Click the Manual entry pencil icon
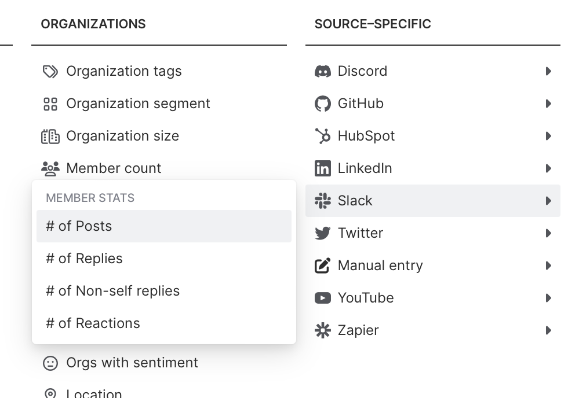This screenshot has width=568, height=398. (x=322, y=266)
